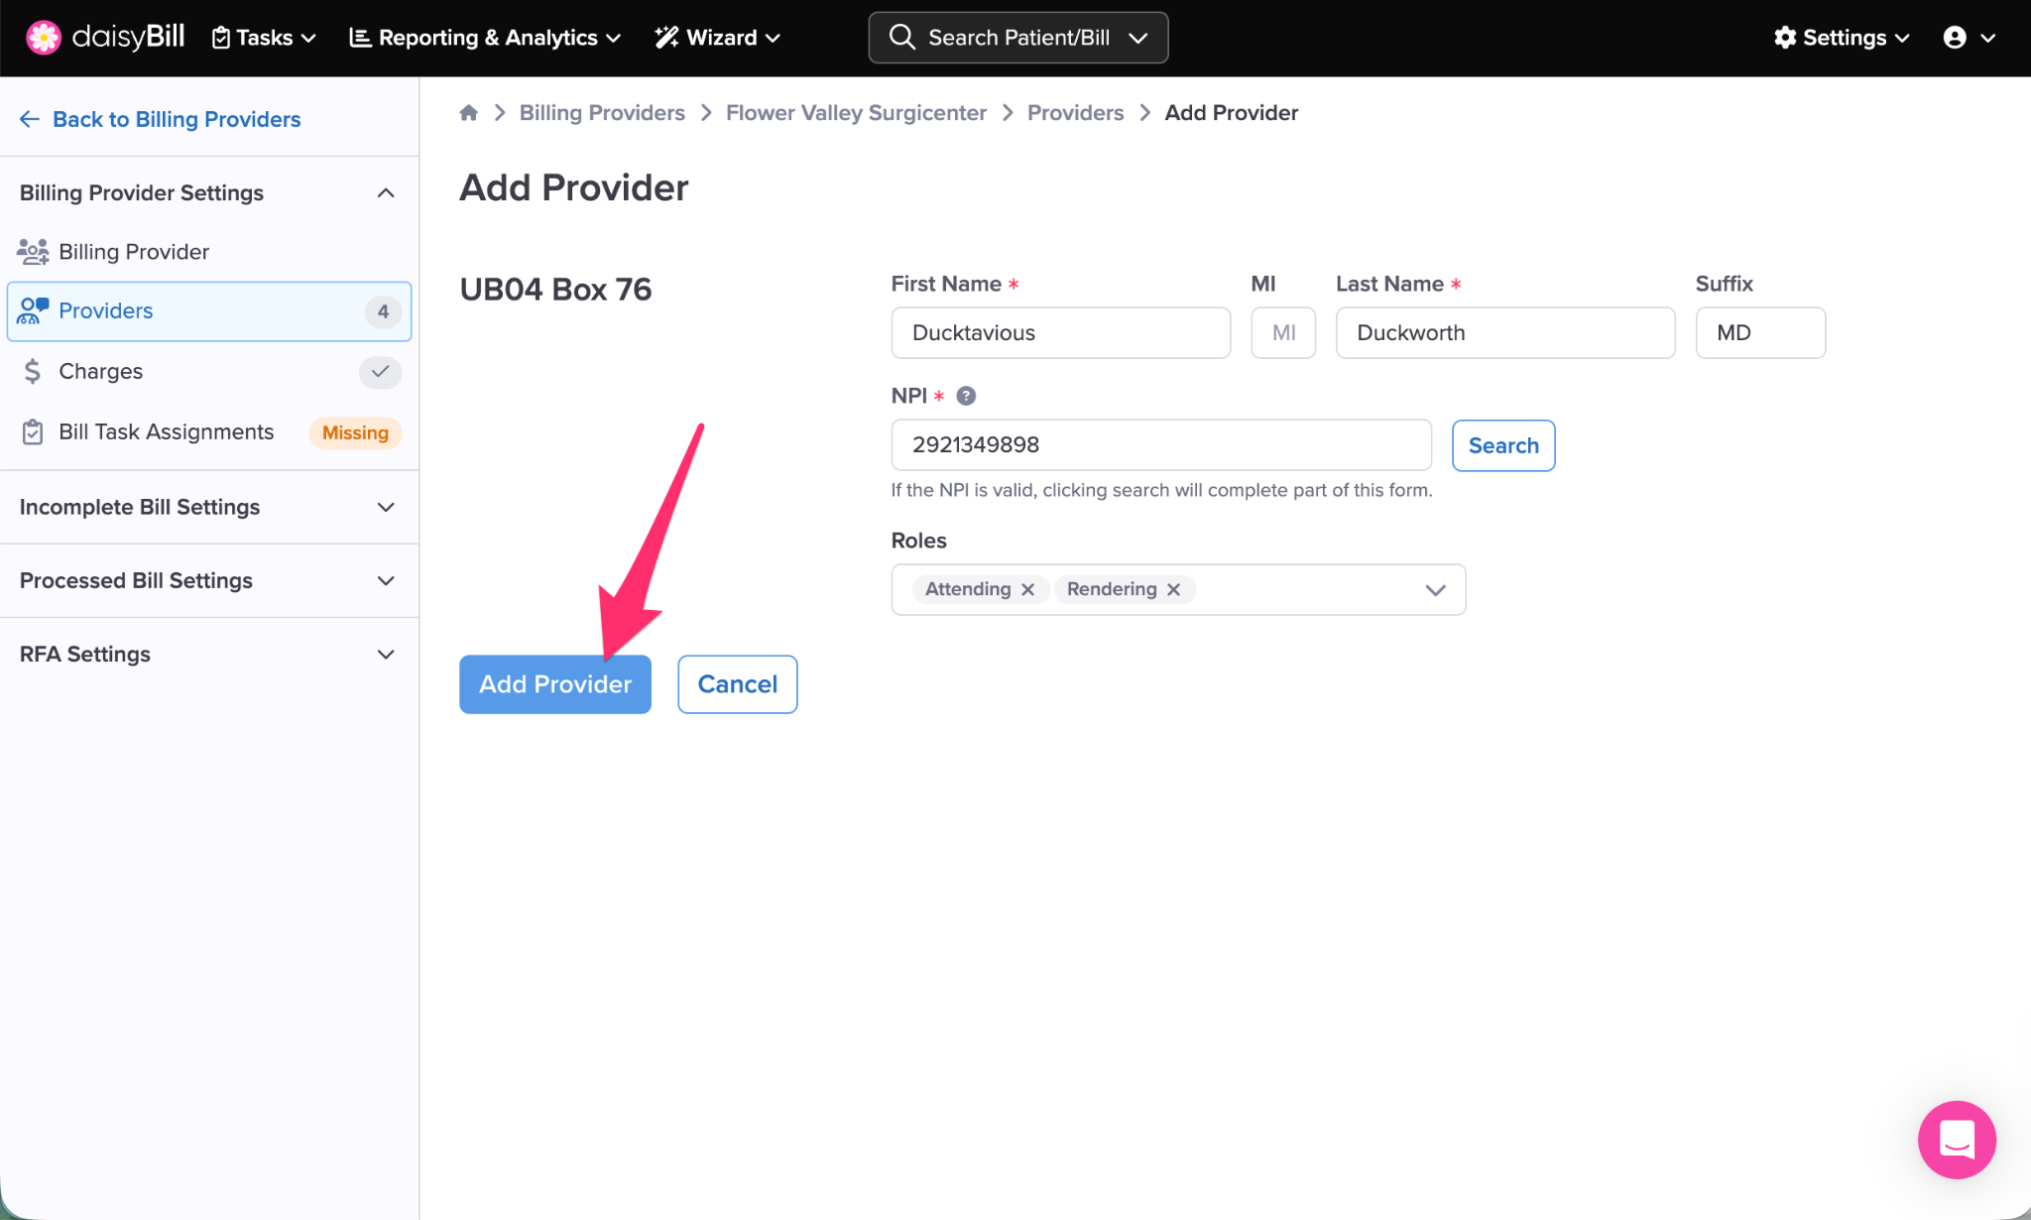The image size is (2031, 1220).
Task: Remove the Attending role tag
Action: click(x=1028, y=590)
